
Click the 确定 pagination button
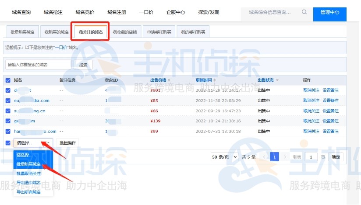coord(336,157)
